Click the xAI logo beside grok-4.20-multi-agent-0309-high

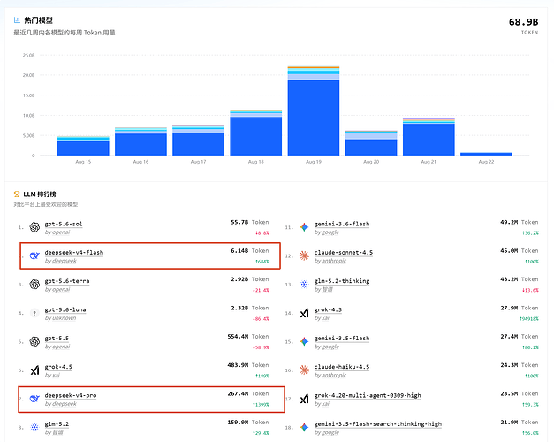pyautogui.click(x=304, y=399)
